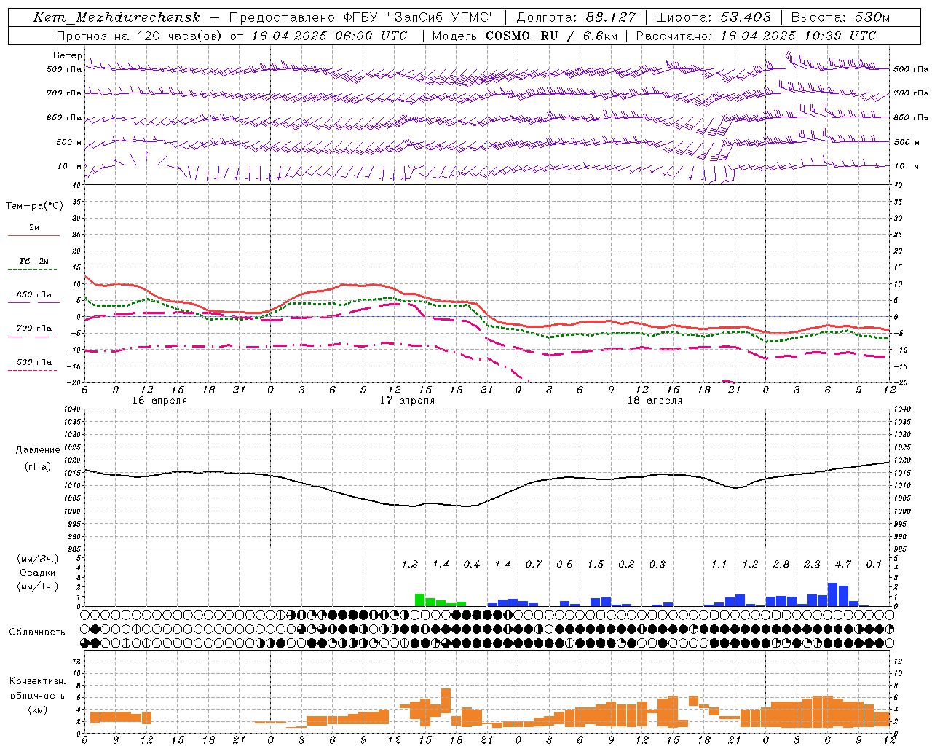Click the red 2м temperature legend line

(33, 236)
